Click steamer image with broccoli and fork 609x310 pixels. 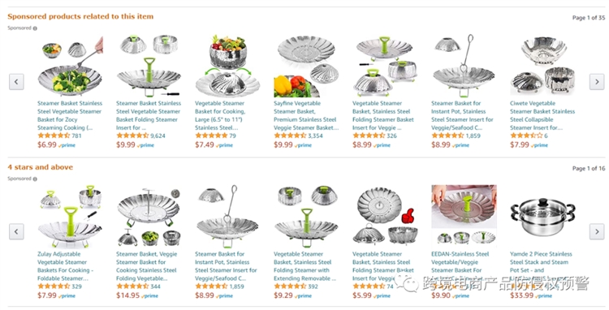point(71,66)
